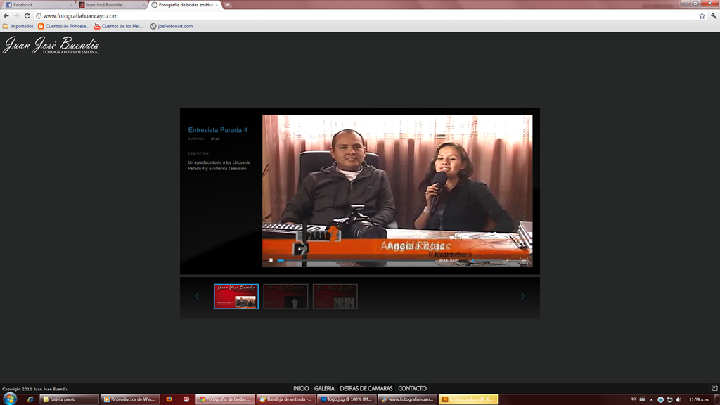
Task: Seek along the video progress bar
Action: (356, 260)
